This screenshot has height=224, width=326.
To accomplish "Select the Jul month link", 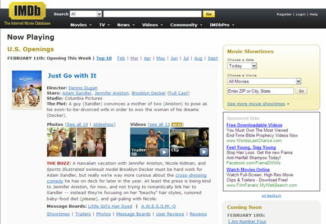I will (x=186, y=58).
